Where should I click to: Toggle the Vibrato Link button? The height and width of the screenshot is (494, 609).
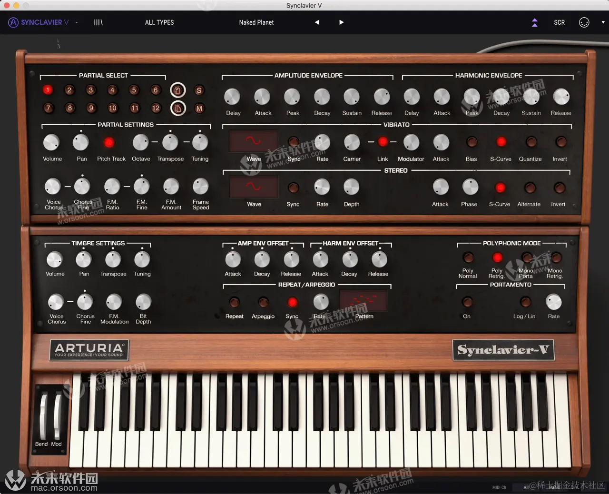point(383,142)
